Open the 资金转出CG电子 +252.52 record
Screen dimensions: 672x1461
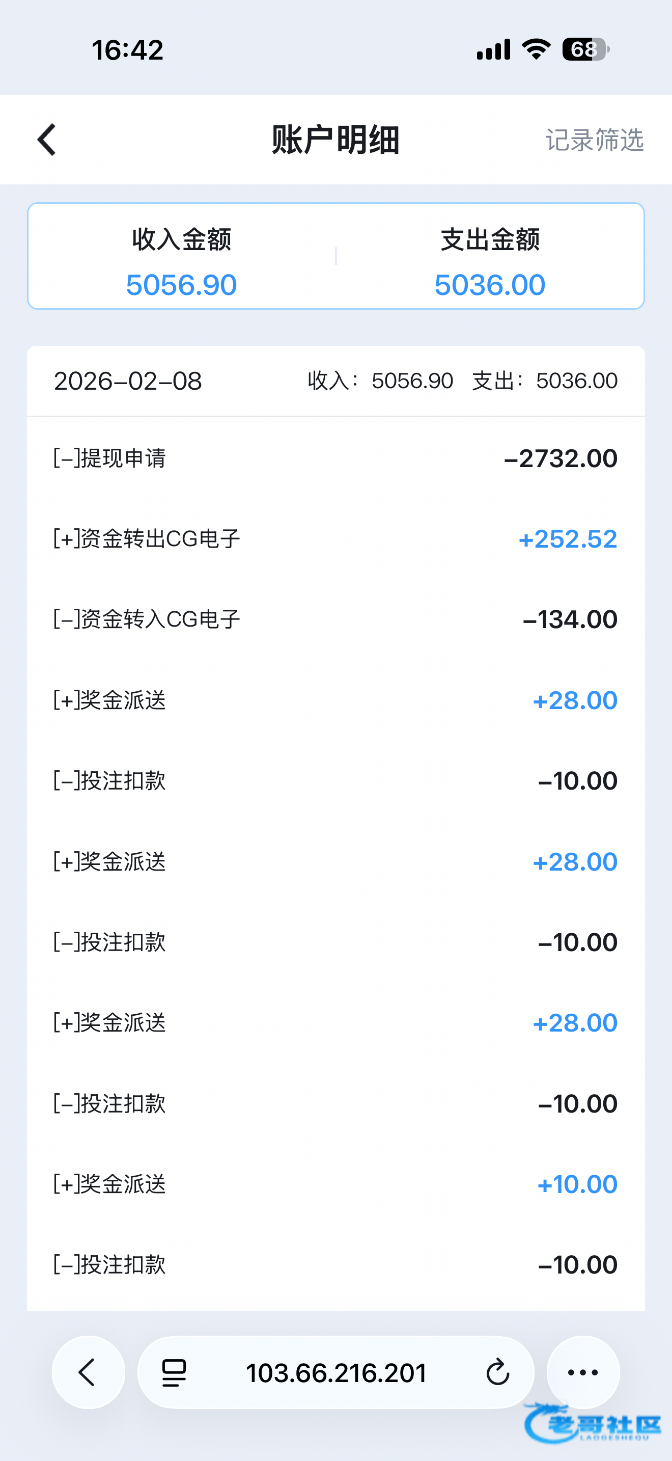coord(336,539)
